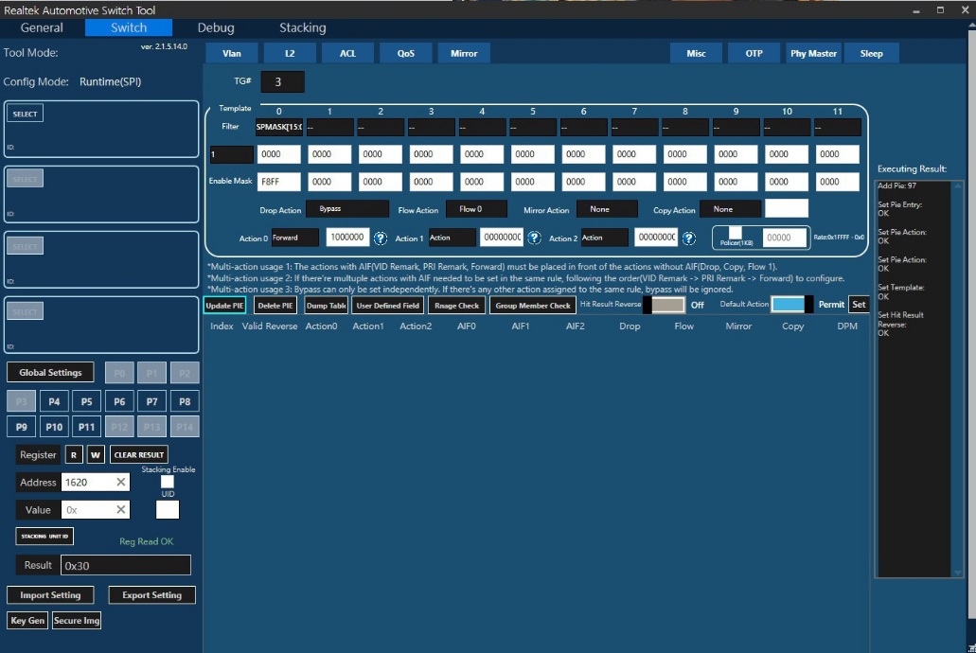Viewport: 976px width, 653px height.
Task: Toggle port P10 button
Action: (54, 427)
